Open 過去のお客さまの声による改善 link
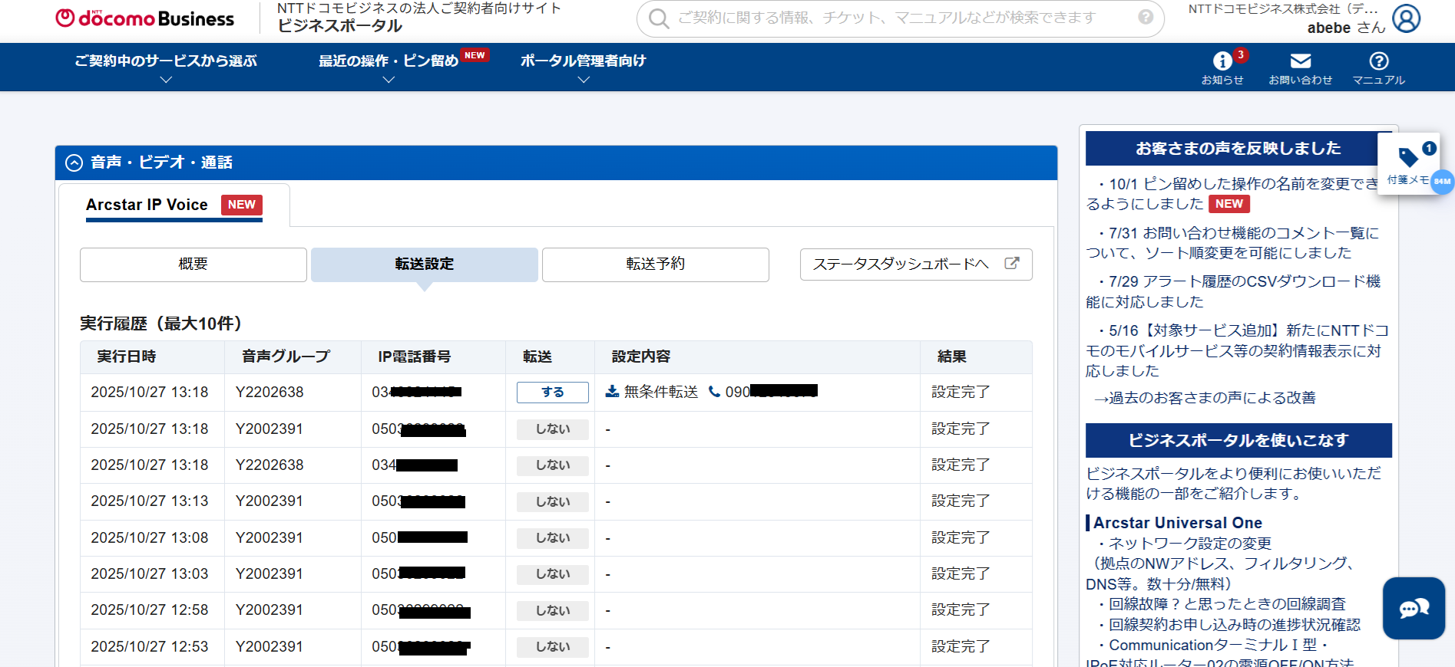The height and width of the screenshot is (667, 1455). click(1205, 398)
